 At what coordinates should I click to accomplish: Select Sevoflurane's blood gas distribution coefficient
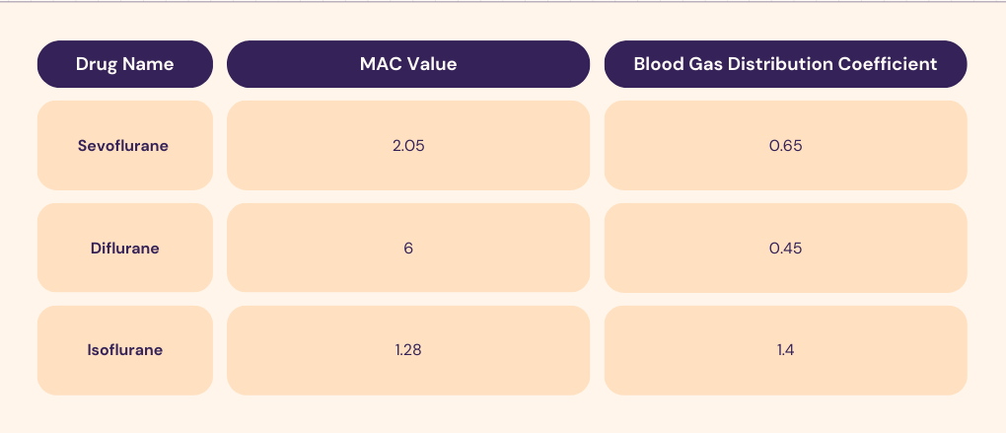click(785, 145)
